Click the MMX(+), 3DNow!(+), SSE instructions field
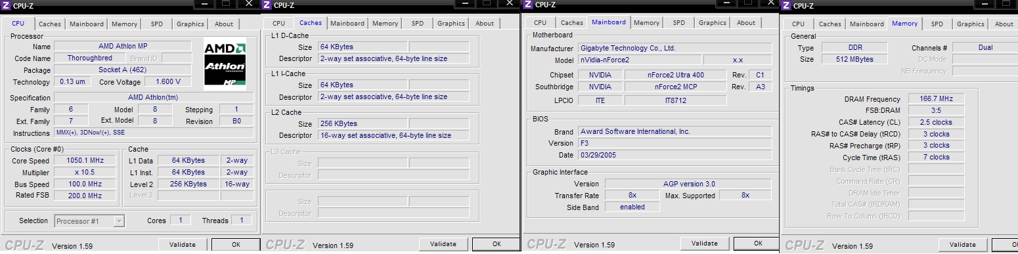Image resolution: width=1018 pixels, height=254 pixels. pyautogui.click(x=154, y=133)
